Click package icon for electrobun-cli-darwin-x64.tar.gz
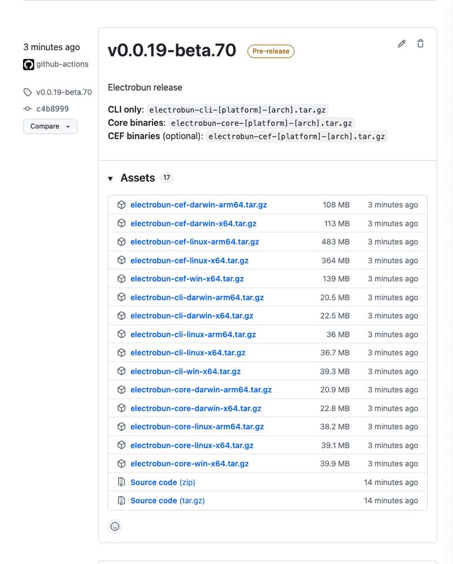Image resolution: width=453 pixels, height=564 pixels. [121, 316]
